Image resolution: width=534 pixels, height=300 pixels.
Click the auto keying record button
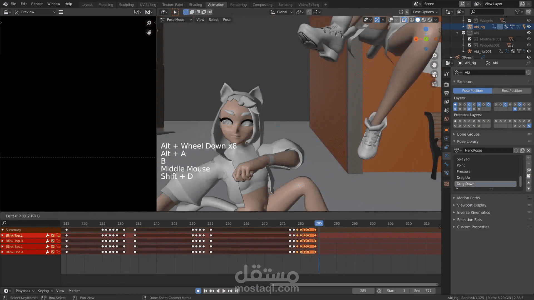(x=198, y=291)
